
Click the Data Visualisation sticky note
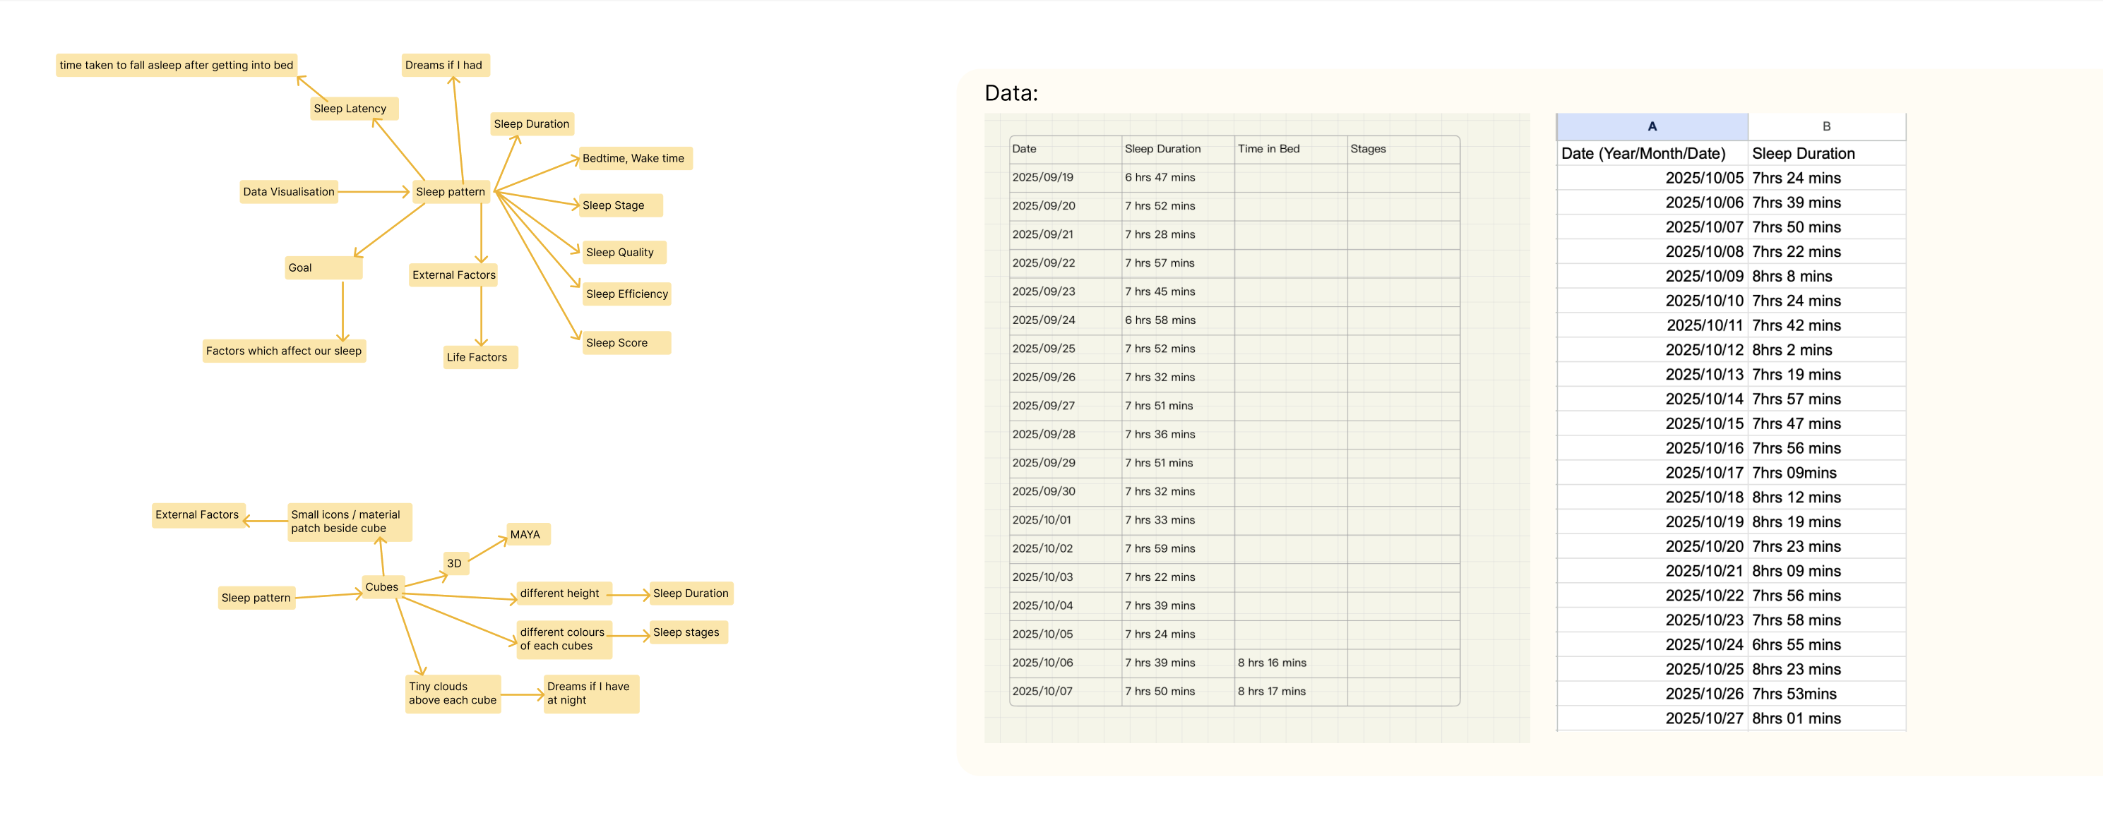pyautogui.click(x=287, y=192)
